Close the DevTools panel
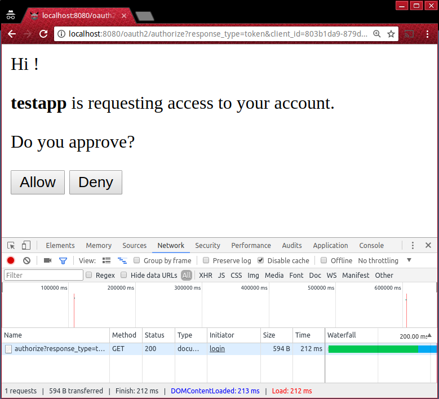Image resolution: width=439 pixels, height=399 pixels. [x=428, y=246]
